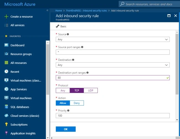The width and height of the screenshot is (180, 139).
Task: Select the TCP protocol option
Action: [x=77, y=90]
